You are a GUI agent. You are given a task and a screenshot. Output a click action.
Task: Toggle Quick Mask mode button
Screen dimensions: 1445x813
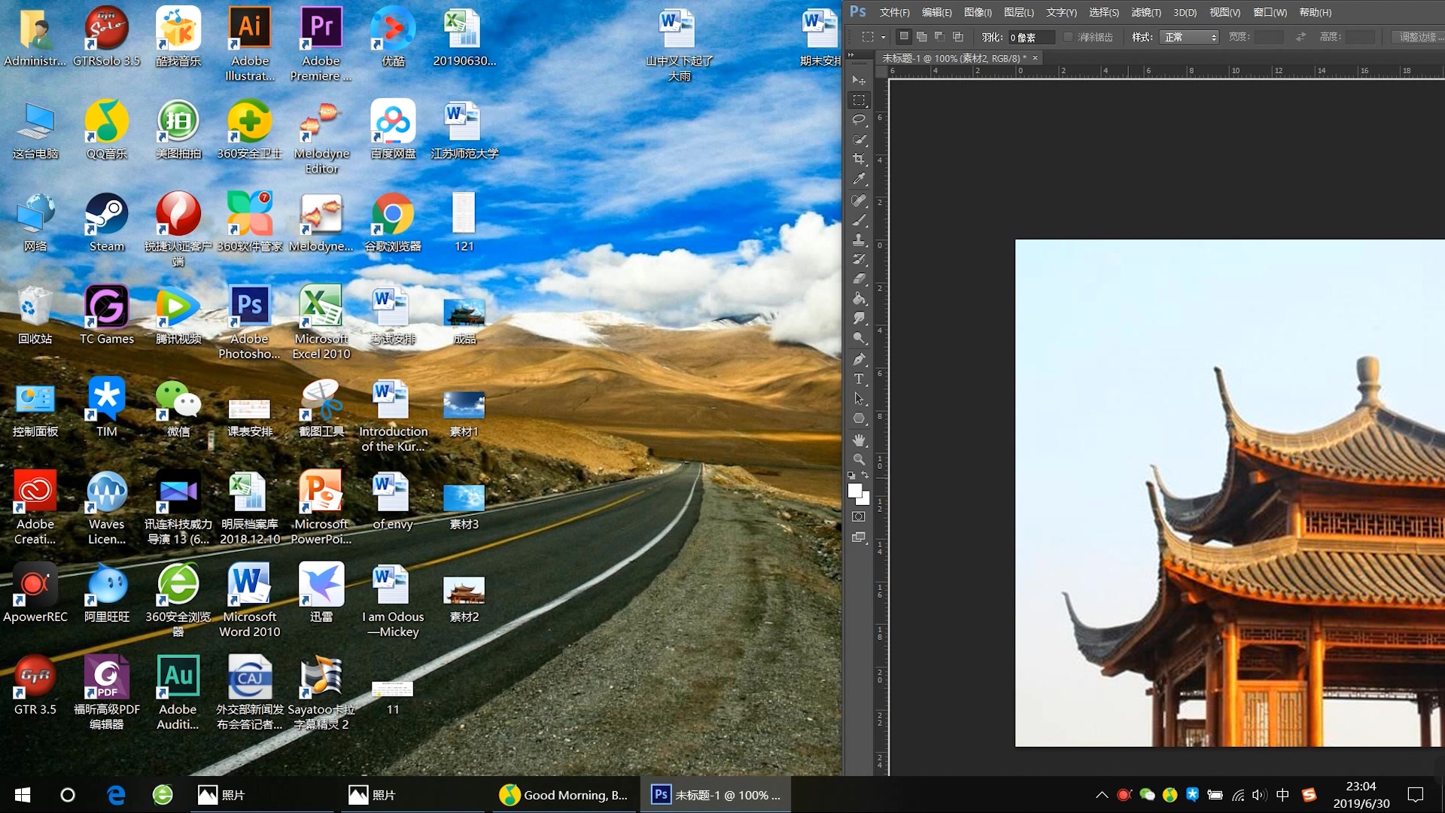[x=859, y=515]
